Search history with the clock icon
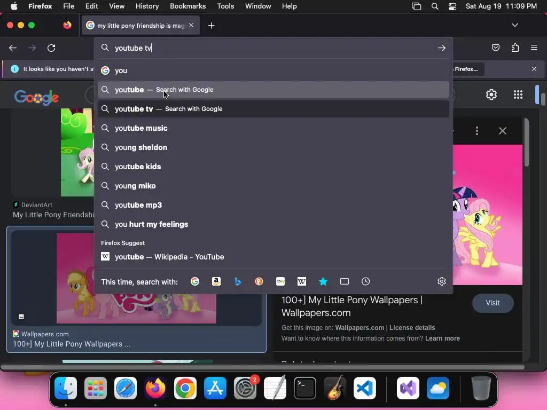Screen dimensions: 547x410 tap(365, 281)
